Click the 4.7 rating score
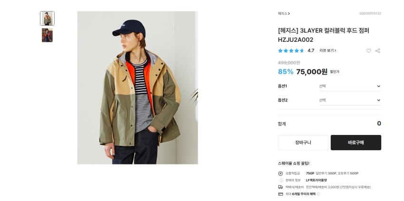This screenshot has height=201, width=404. (311, 51)
